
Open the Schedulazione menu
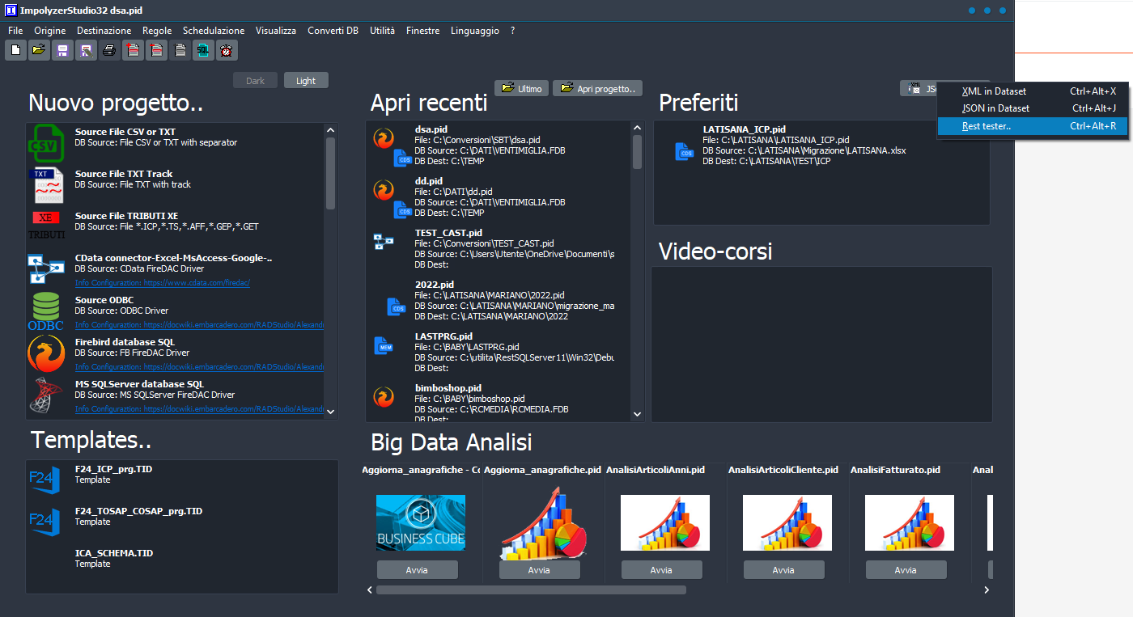pos(214,31)
